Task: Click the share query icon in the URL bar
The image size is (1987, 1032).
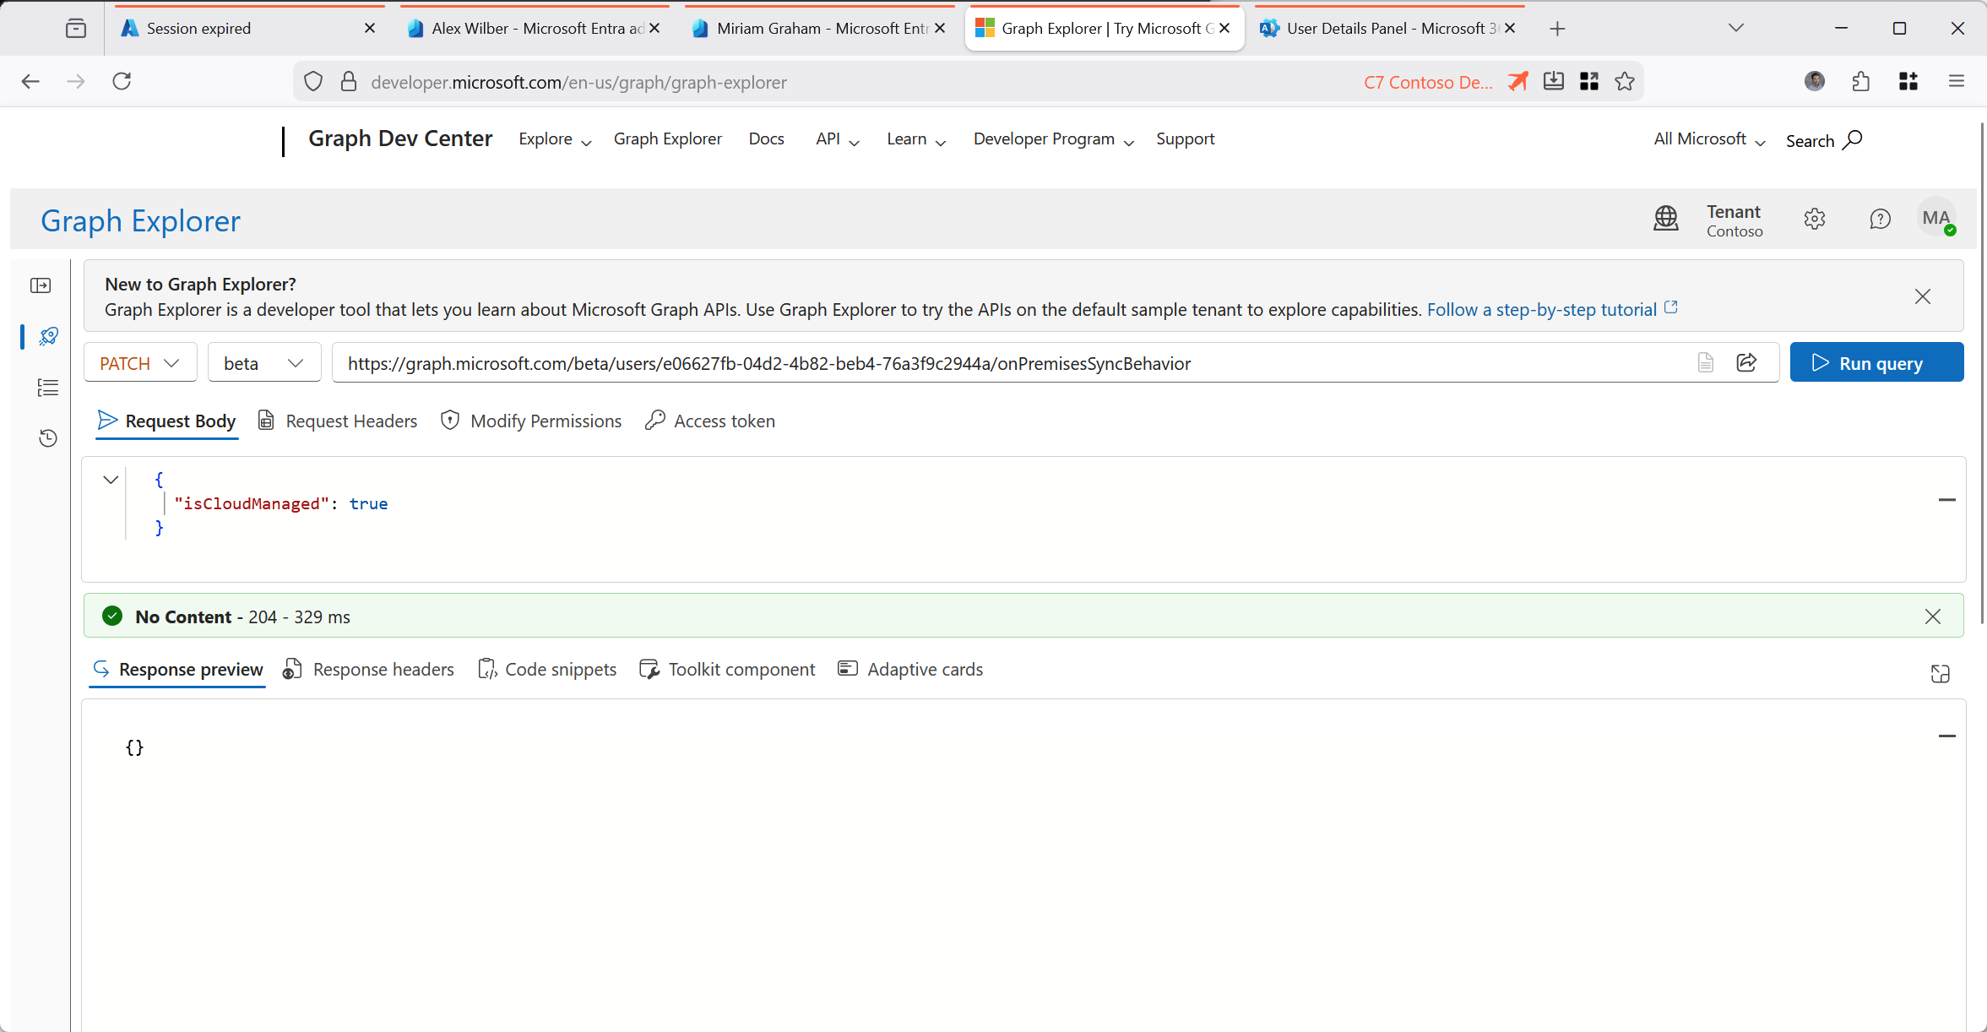Action: pyautogui.click(x=1746, y=363)
